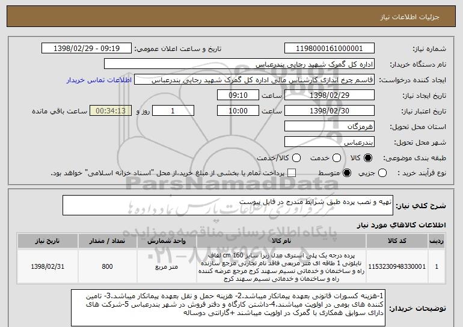This screenshot has width=463, height=327.
Task: Click the تعداد / مقدار column header
Action: [x=108, y=241]
